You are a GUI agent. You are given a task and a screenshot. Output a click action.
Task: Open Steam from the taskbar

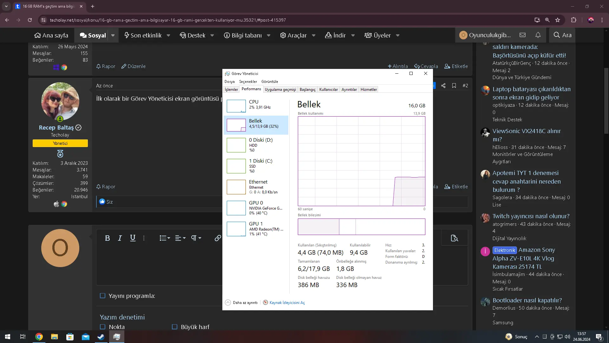click(101, 337)
